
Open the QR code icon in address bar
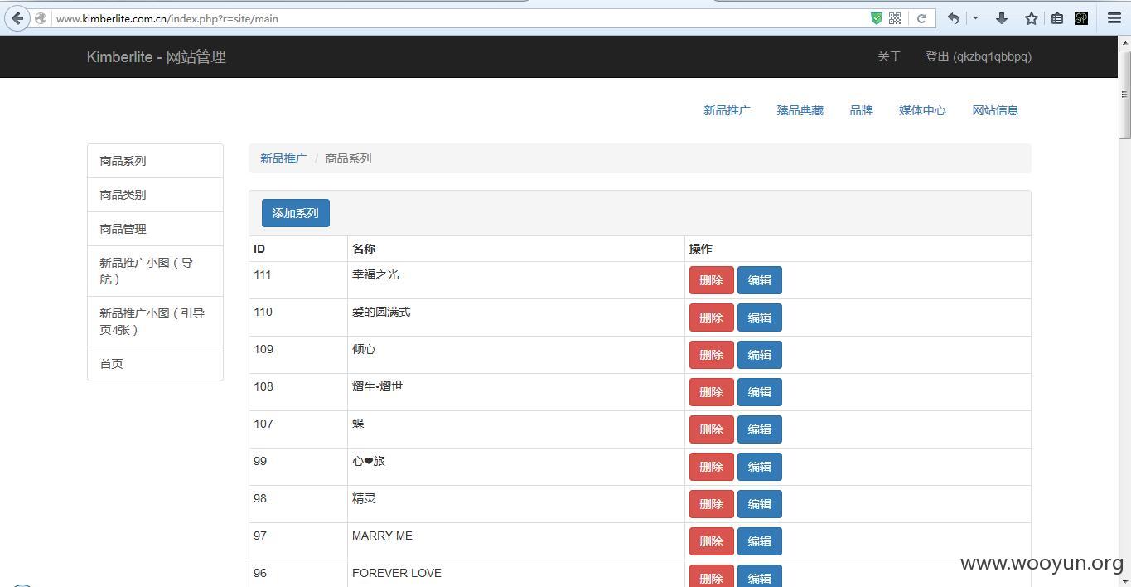click(895, 18)
